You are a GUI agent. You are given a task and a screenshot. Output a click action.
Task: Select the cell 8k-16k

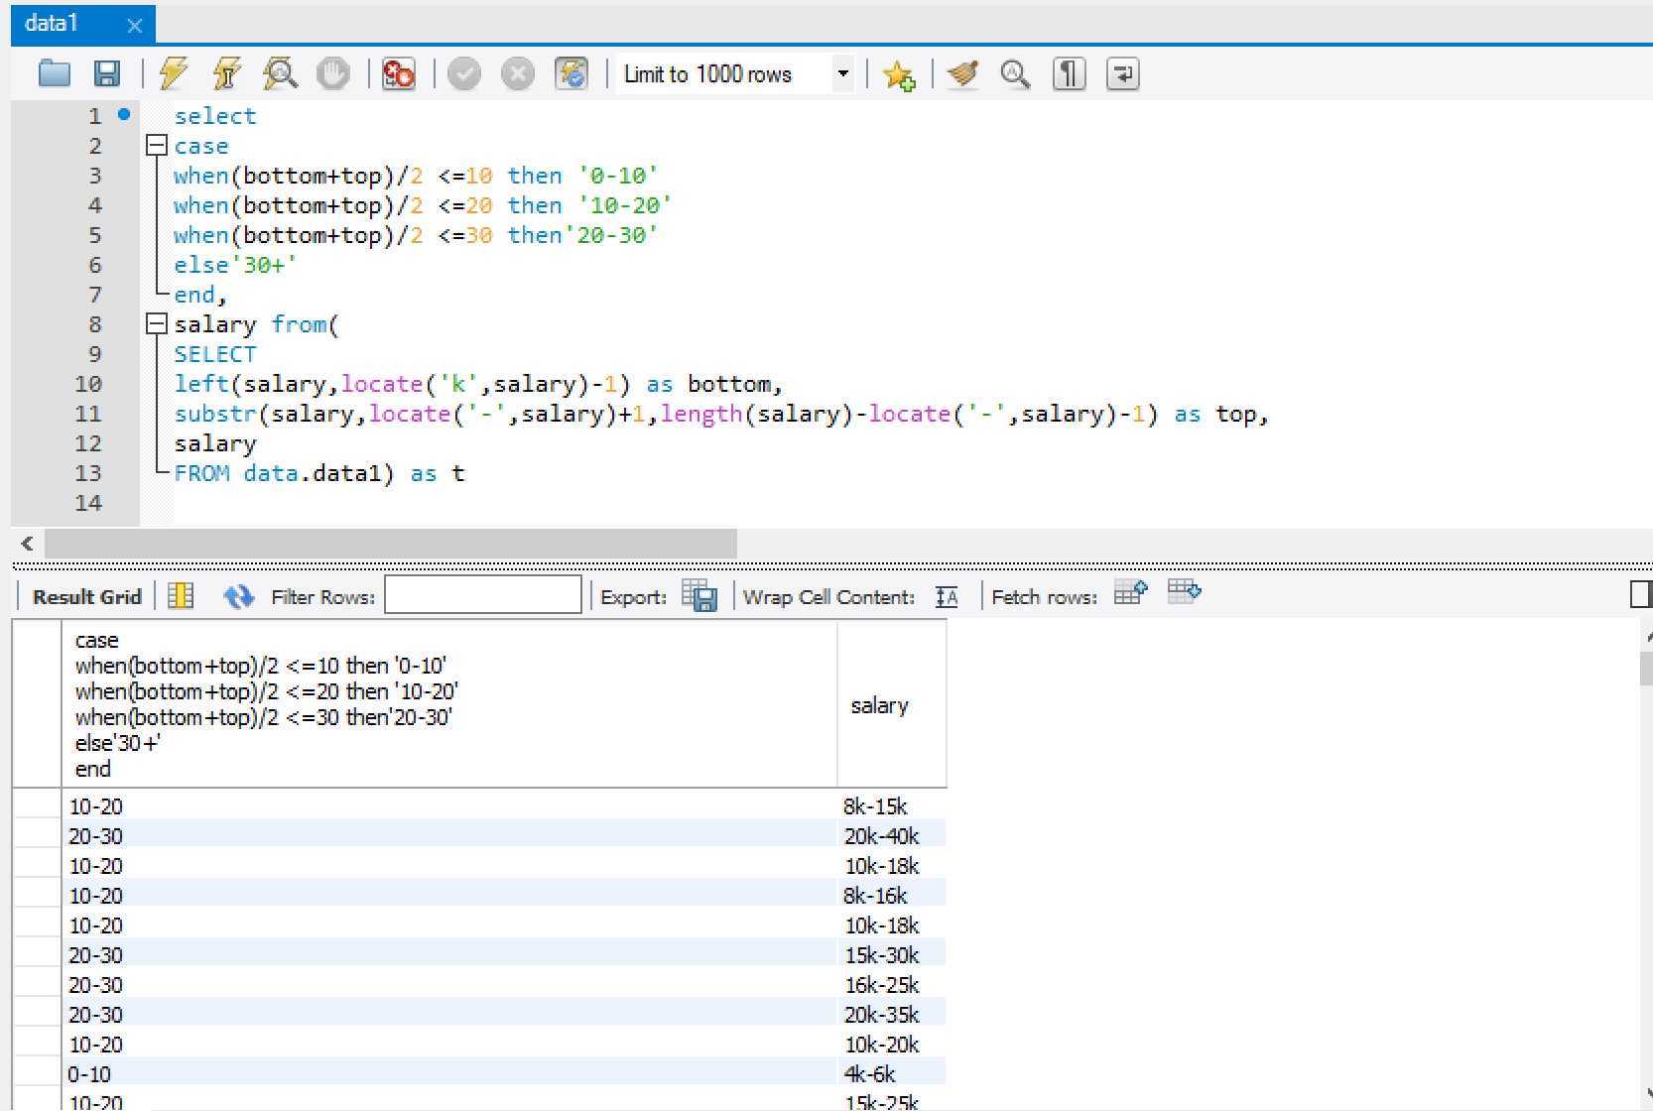(892, 895)
